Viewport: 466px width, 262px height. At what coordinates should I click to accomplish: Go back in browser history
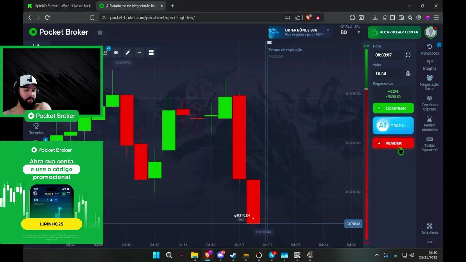click(30, 17)
